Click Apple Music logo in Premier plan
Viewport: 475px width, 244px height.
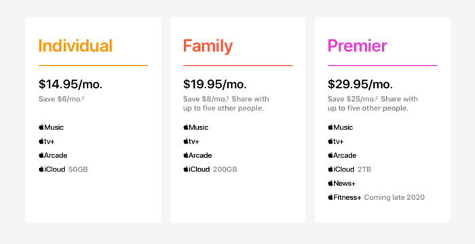point(340,127)
